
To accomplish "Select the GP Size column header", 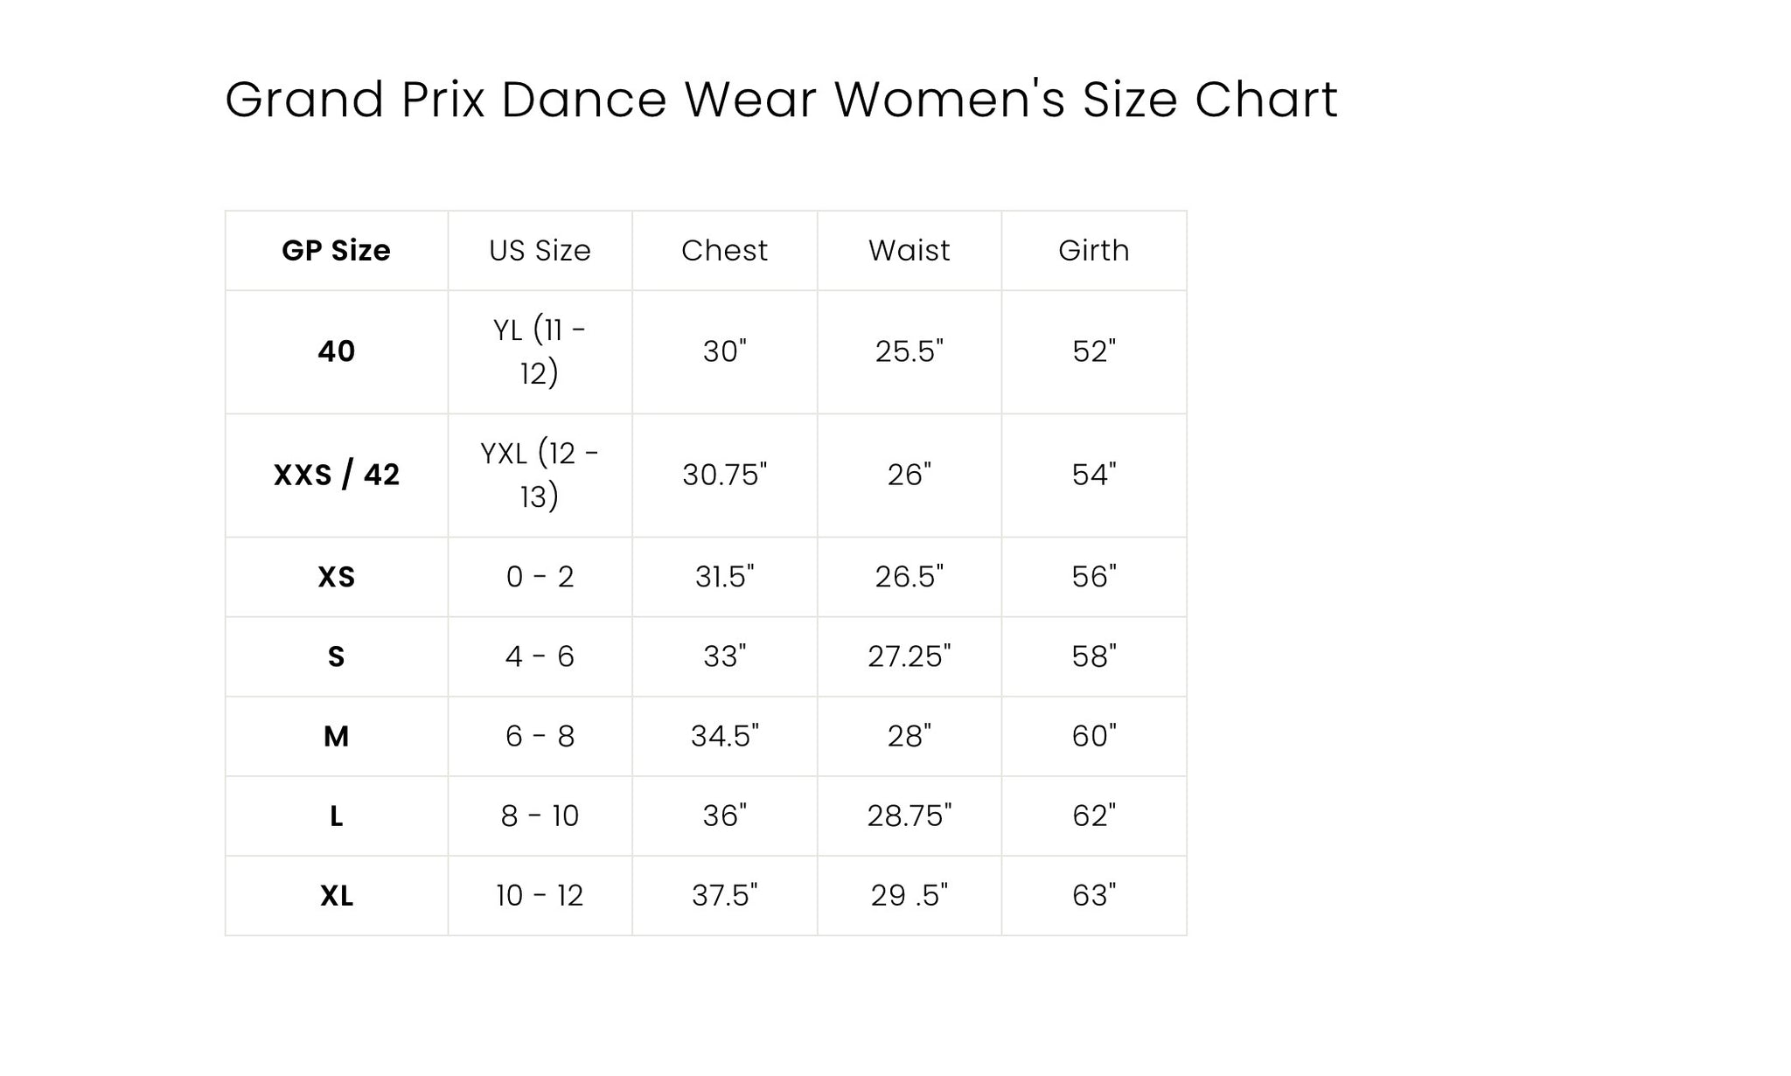I will click(337, 251).
